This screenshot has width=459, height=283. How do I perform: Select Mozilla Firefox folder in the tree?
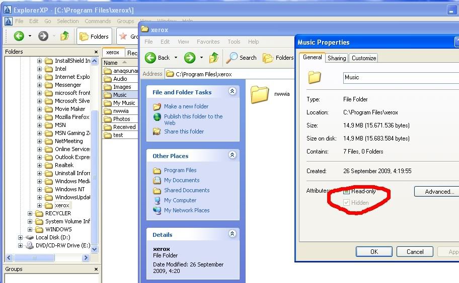(72, 117)
